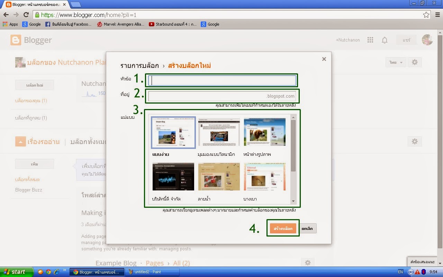Click the blog list (รายการบล็อก) breadcrumb

pos(139,65)
